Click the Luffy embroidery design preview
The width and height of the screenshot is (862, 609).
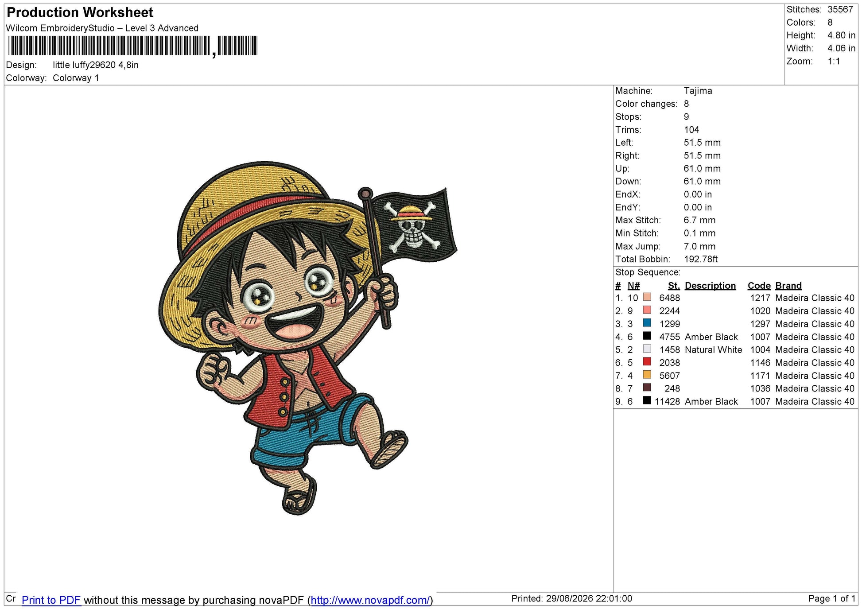tap(308, 337)
